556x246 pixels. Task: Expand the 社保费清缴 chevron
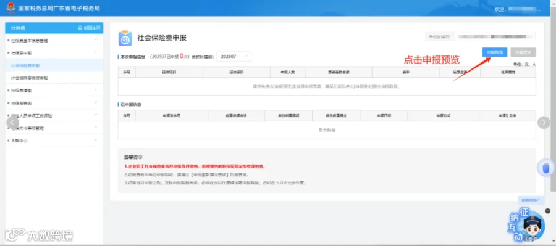tap(95, 90)
